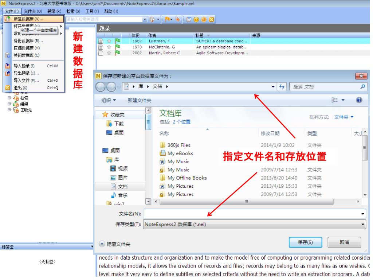Screen dimensions: 373x280
Task: Click the green flag on the Lustman, F row
Action: pyautogui.click(x=118, y=41)
